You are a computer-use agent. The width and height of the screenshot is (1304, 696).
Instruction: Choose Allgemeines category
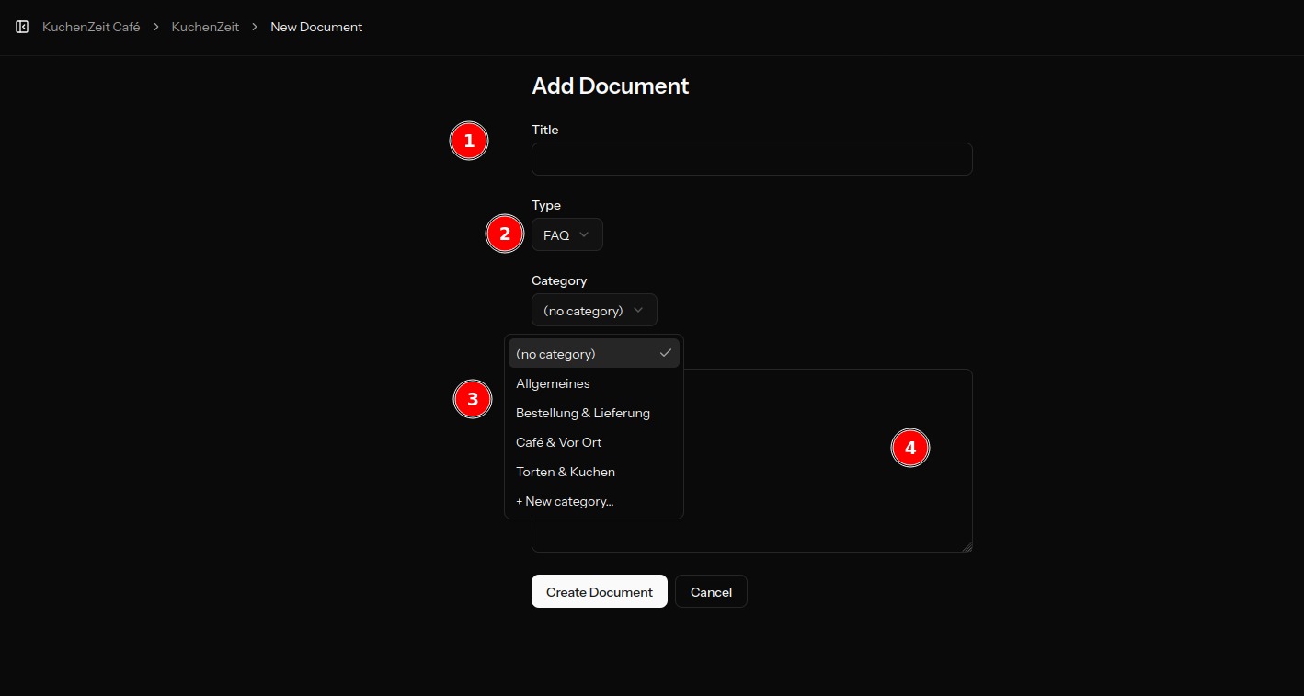pyautogui.click(x=594, y=383)
